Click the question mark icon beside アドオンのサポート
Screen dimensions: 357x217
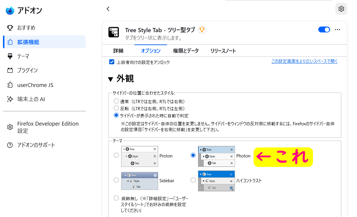pyautogui.click(x=10, y=145)
